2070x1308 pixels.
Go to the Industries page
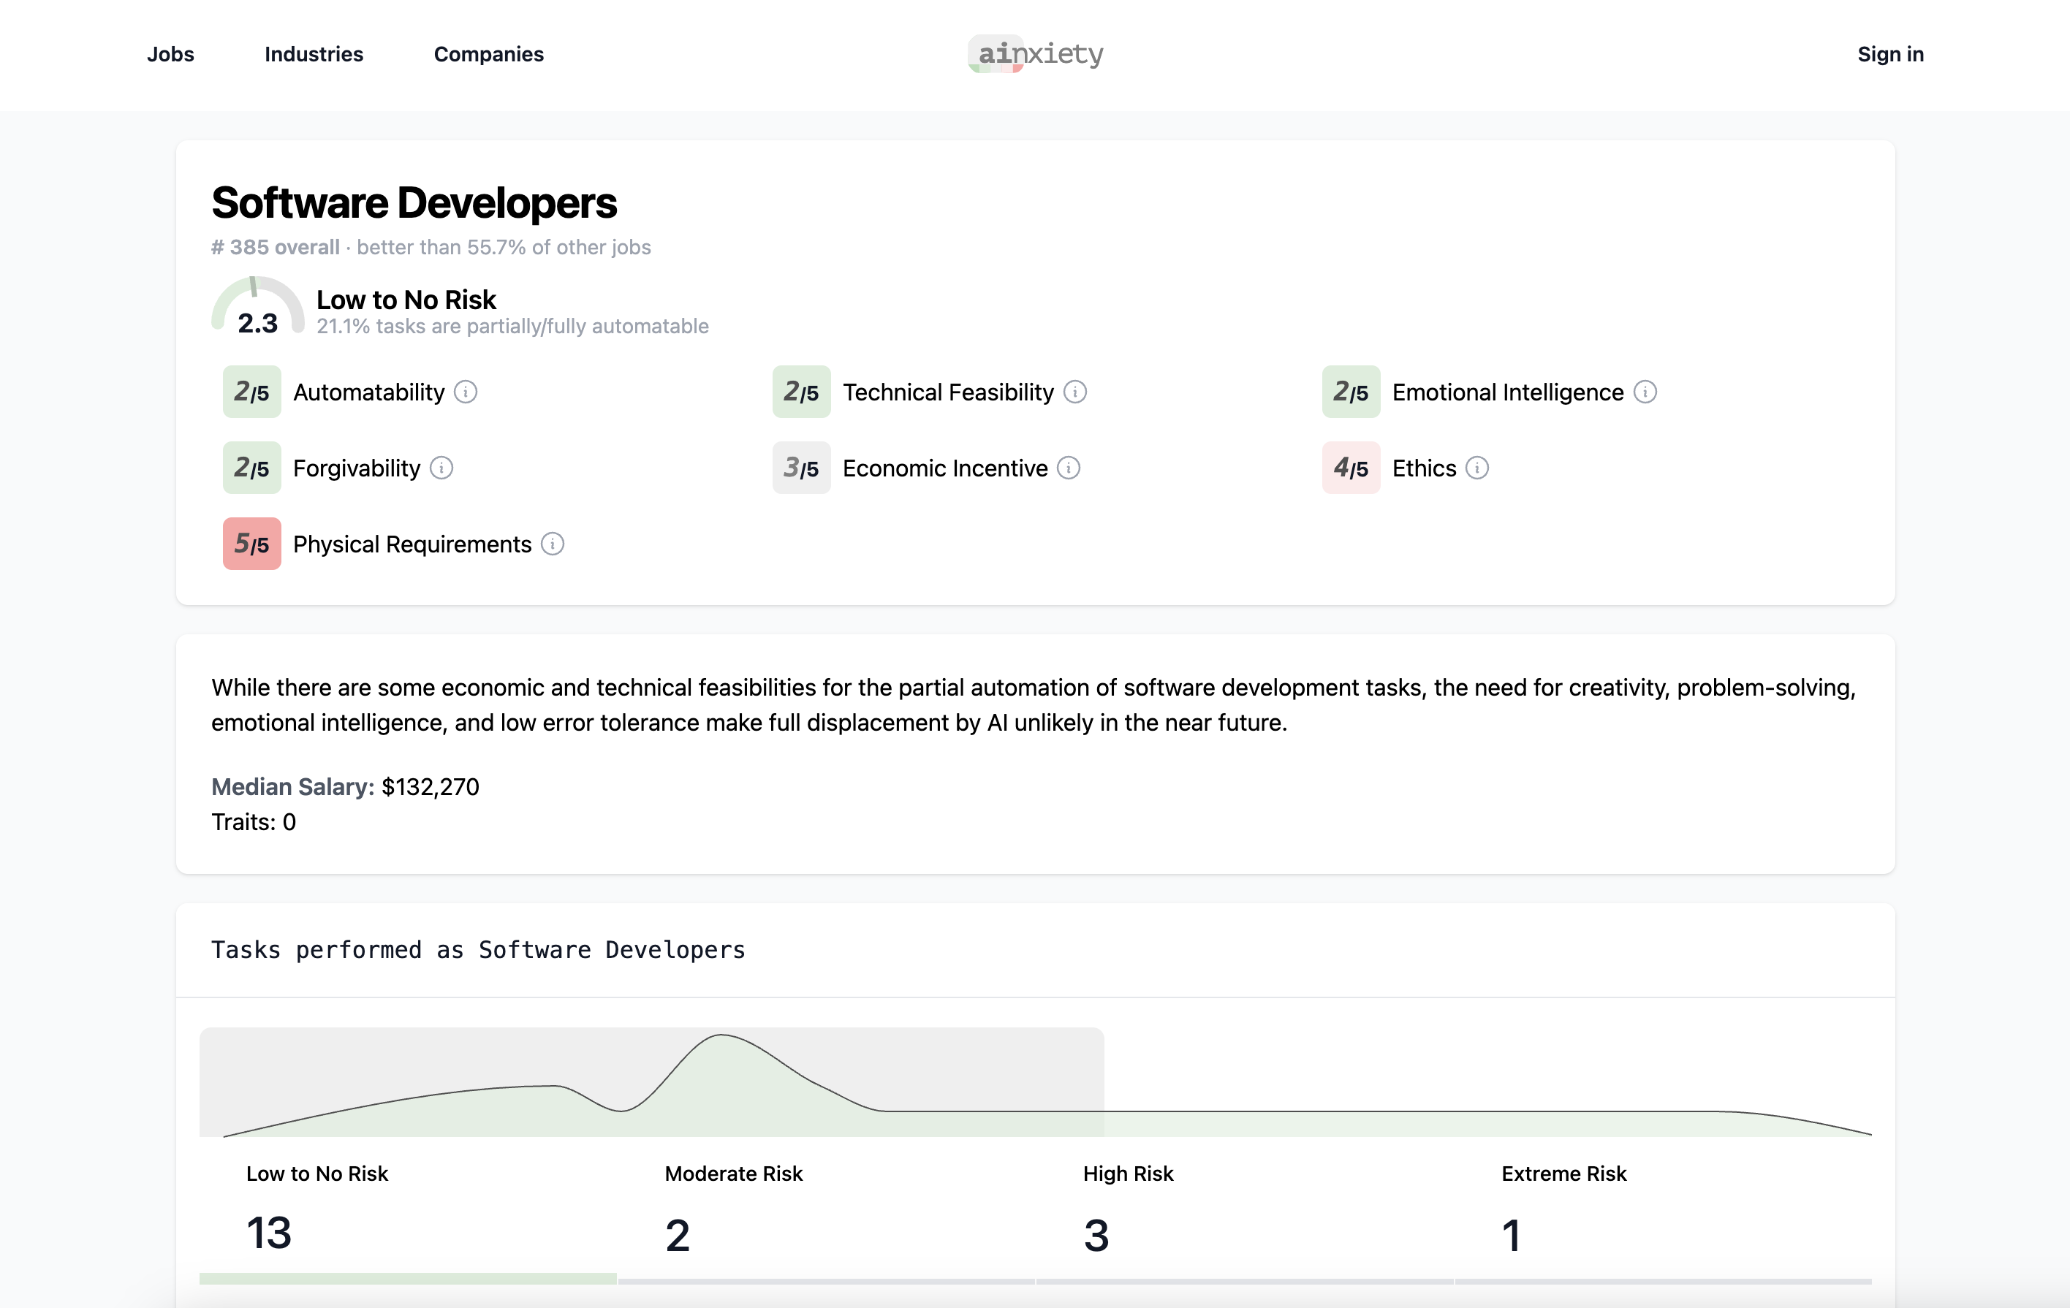314,54
